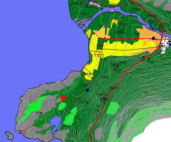171x142 pixels.
Task: Click parcel label 77/33 on the red road
Action: coord(114,88)
